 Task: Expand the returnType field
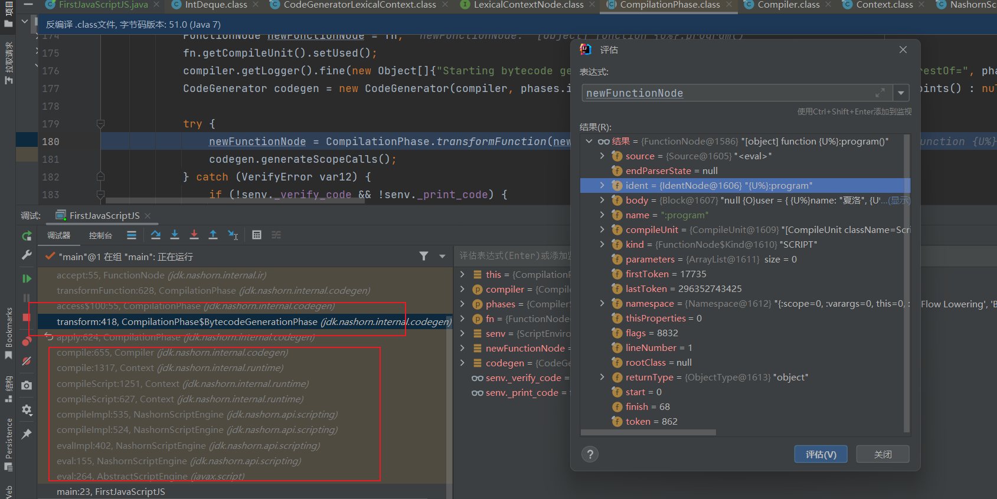click(602, 377)
